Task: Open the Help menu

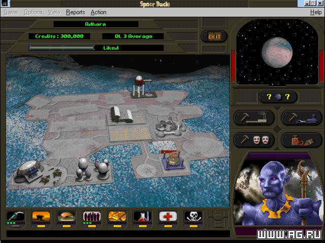Action: pyautogui.click(x=316, y=12)
